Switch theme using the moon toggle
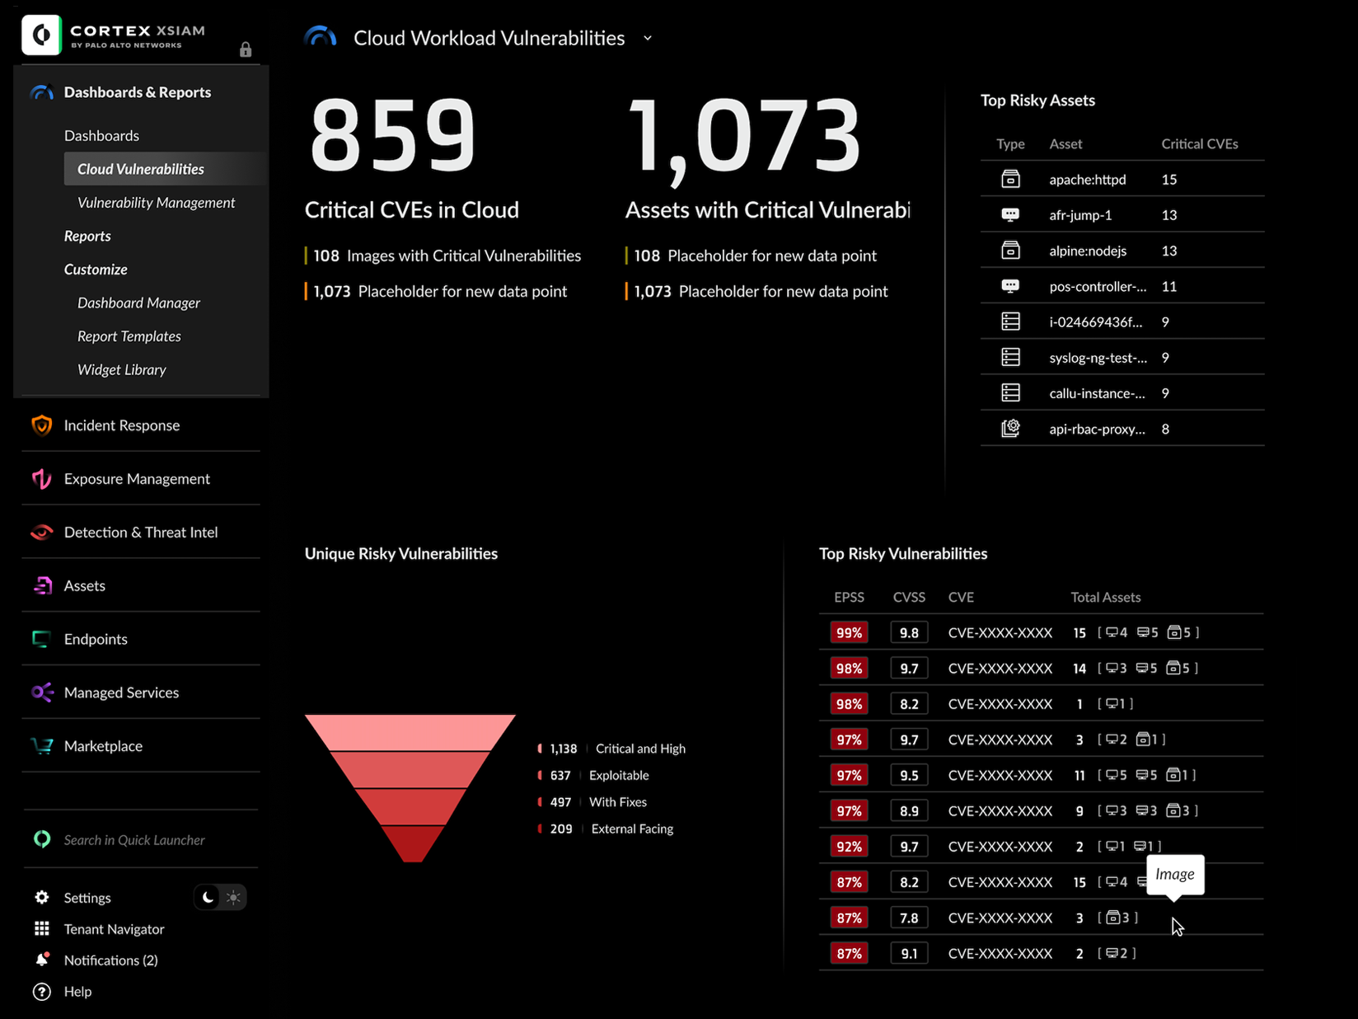 (207, 897)
